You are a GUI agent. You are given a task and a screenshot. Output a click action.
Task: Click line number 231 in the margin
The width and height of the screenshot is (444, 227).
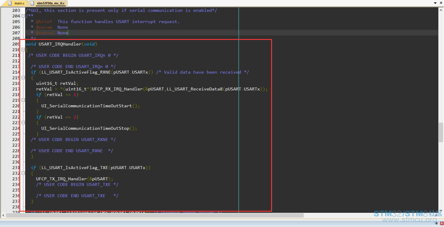point(16,168)
